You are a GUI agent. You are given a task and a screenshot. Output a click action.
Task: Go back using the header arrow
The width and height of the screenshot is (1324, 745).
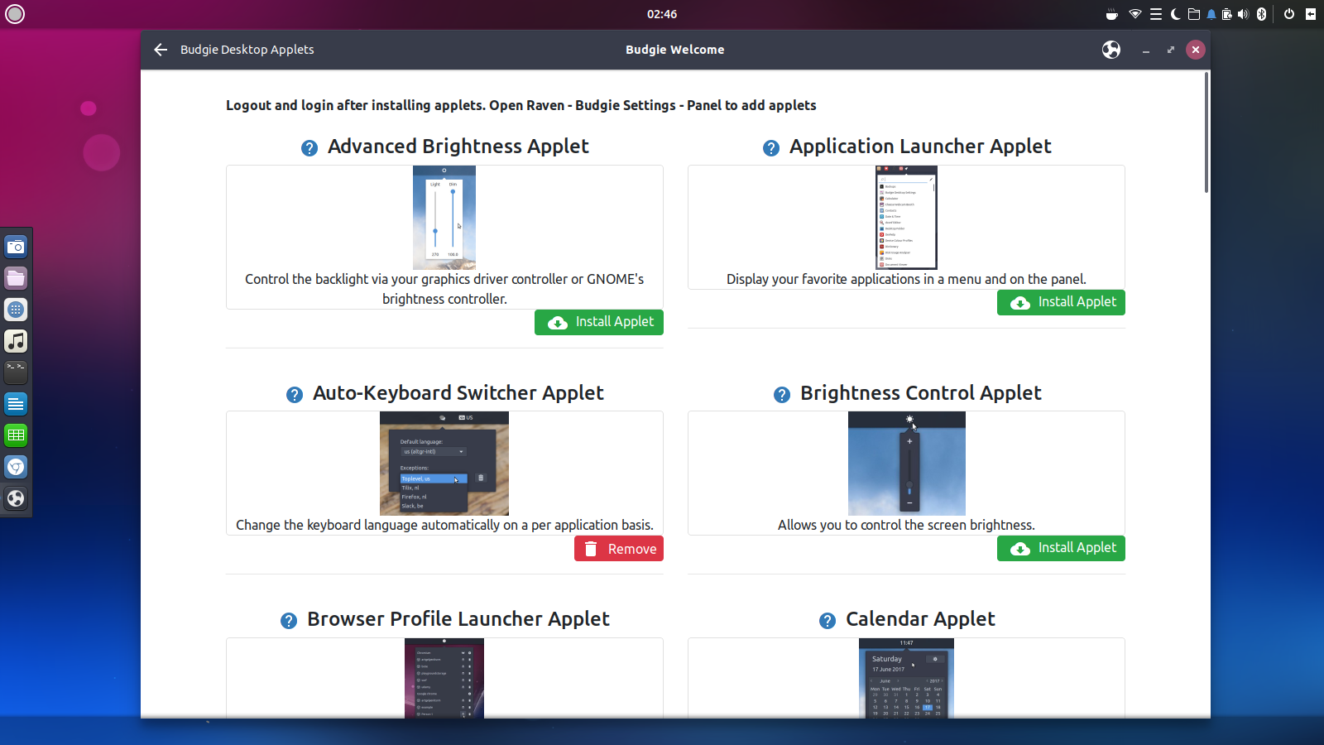(x=161, y=50)
